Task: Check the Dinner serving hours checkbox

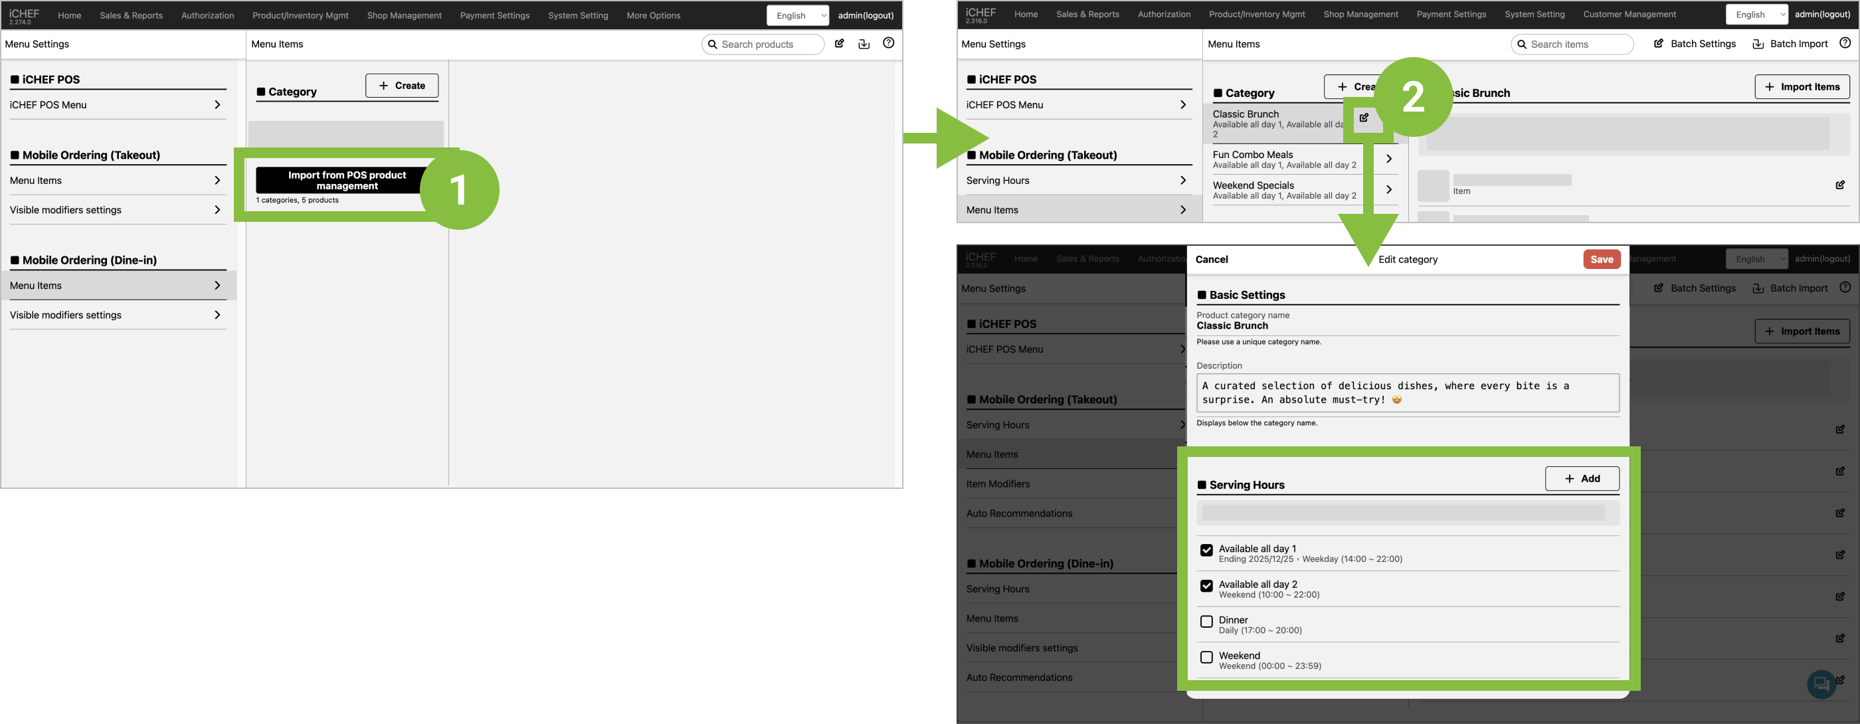Action: [x=1206, y=622]
